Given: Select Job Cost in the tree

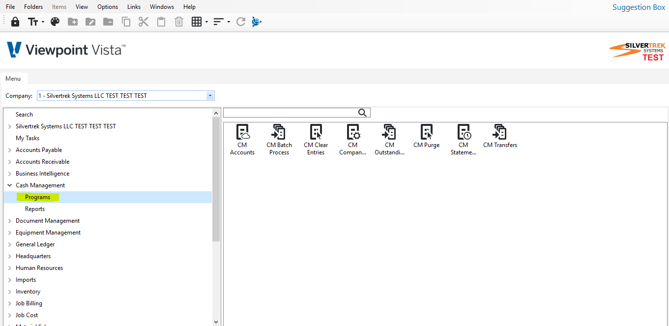Looking at the screenshot, I should (27, 315).
